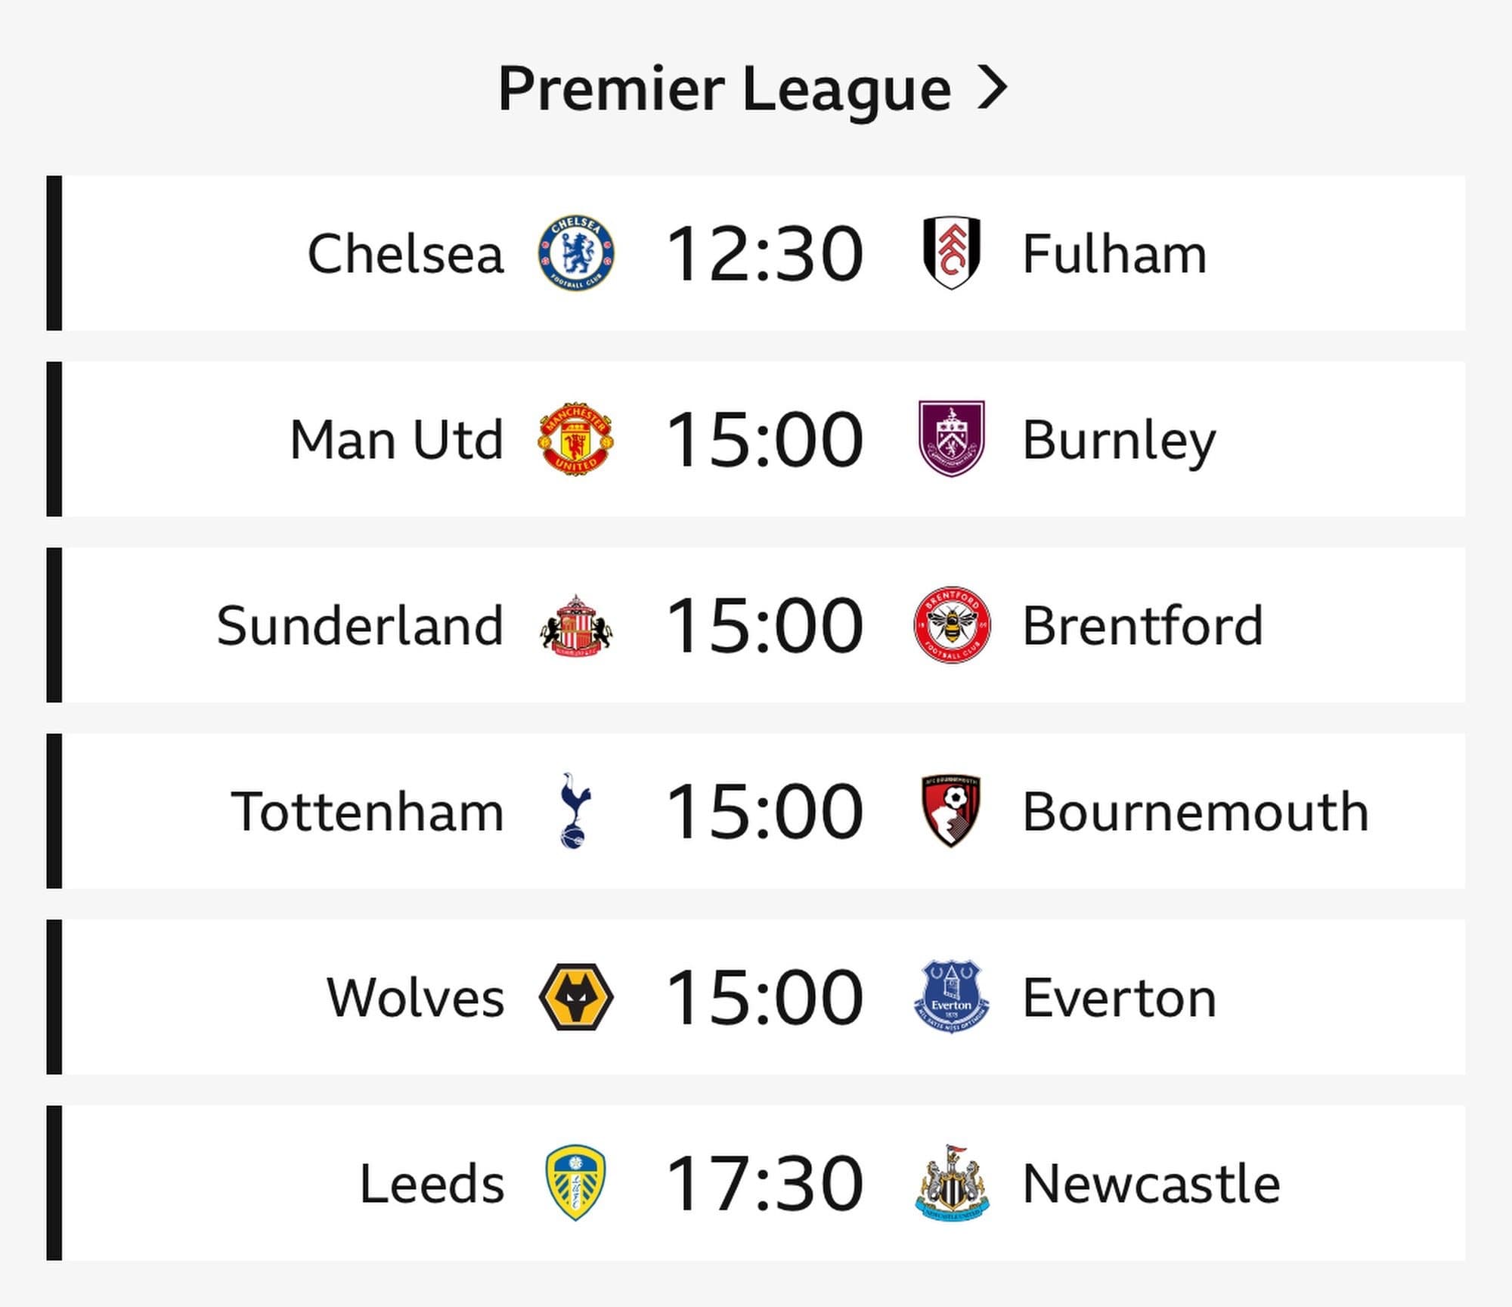Click the Newcastle United crest
1512x1307 pixels.
952,1183
